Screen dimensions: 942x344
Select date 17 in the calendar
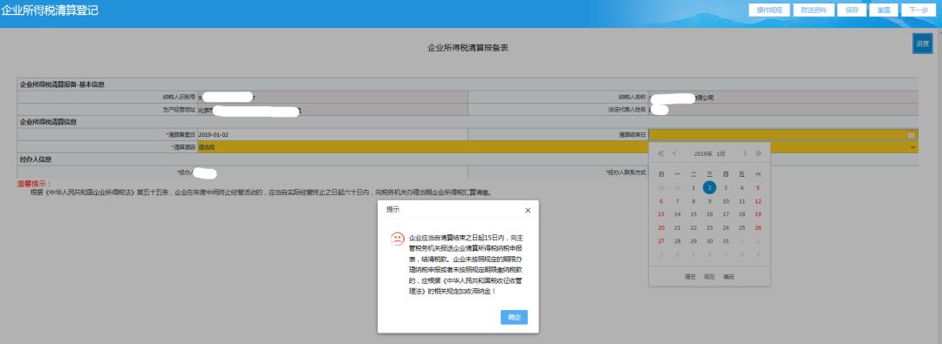click(x=726, y=214)
